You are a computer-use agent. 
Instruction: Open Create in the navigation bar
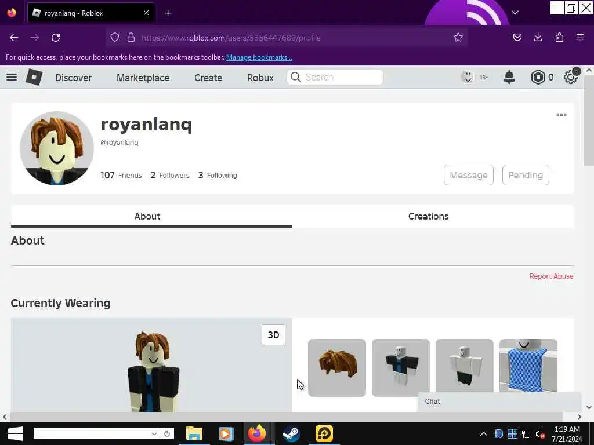[208, 78]
